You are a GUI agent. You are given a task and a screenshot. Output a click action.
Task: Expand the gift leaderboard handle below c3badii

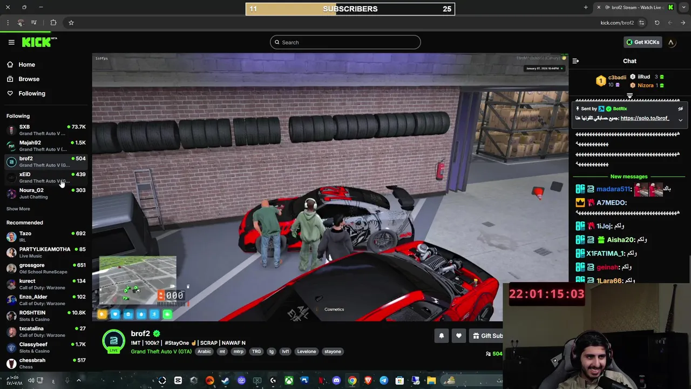coord(629,96)
